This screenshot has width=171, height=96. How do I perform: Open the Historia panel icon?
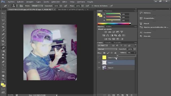[141, 13]
